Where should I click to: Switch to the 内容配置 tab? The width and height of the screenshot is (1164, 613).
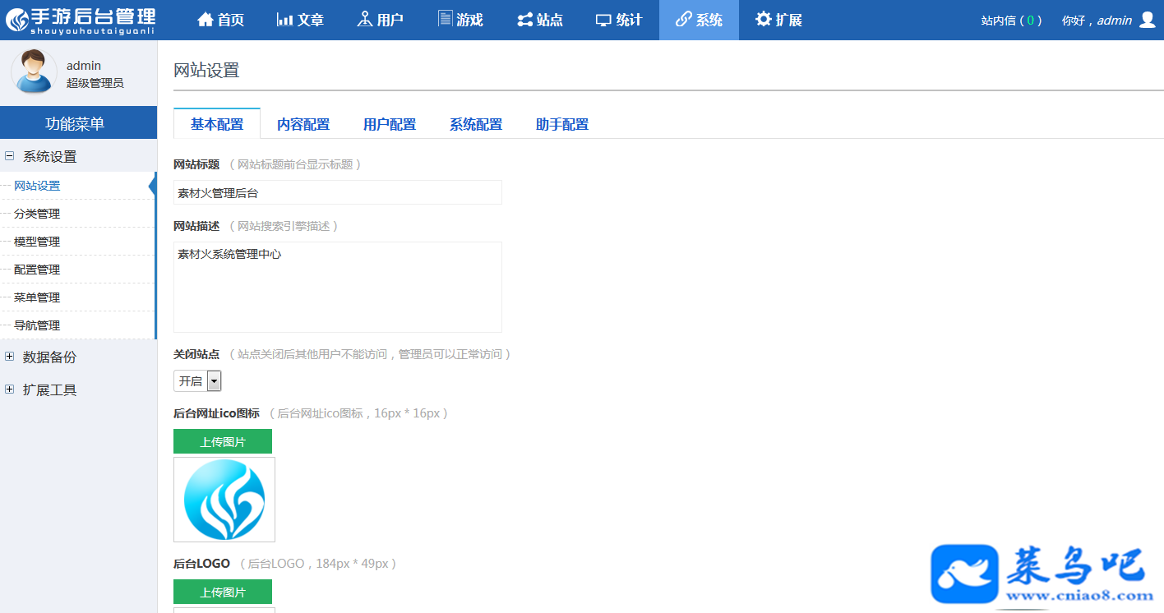(x=303, y=124)
